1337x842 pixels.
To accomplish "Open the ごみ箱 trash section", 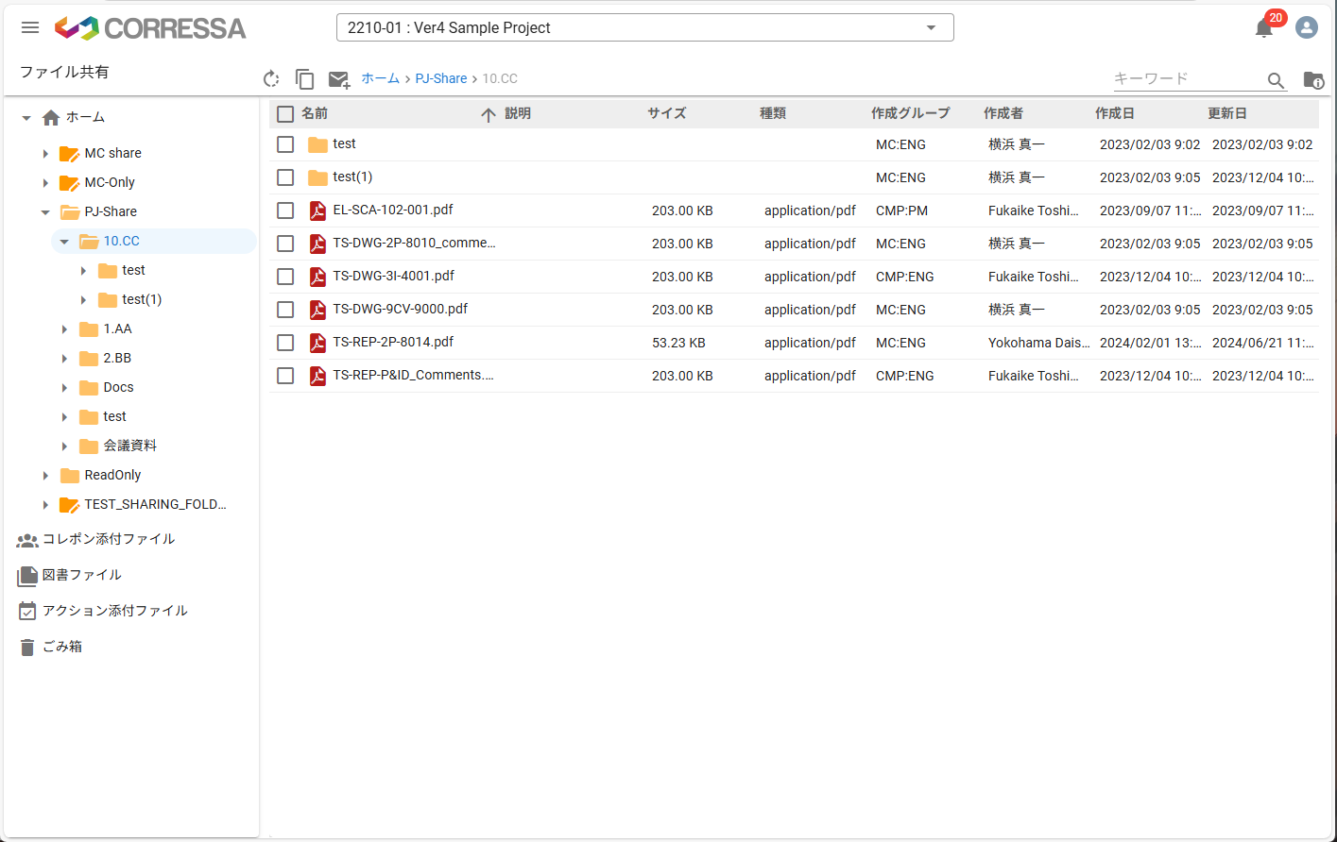I will point(60,646).
